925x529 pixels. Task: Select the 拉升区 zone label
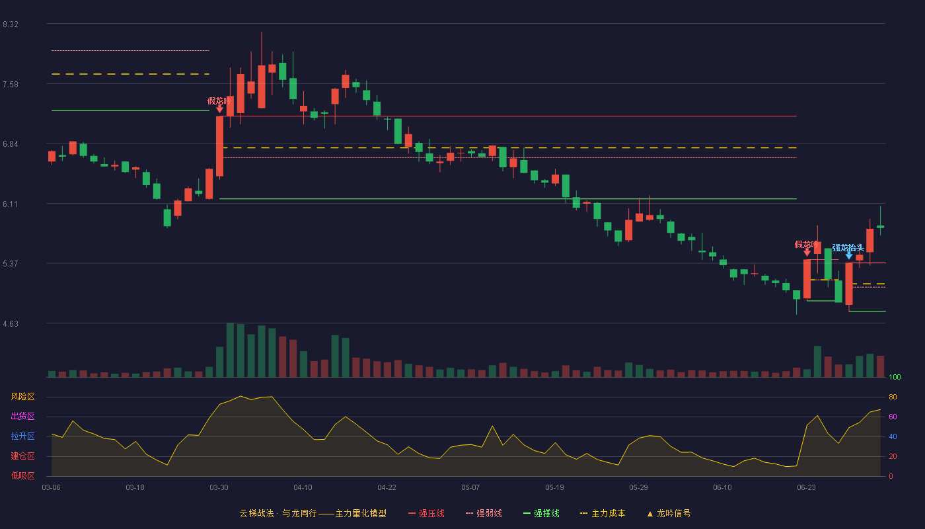22,436
